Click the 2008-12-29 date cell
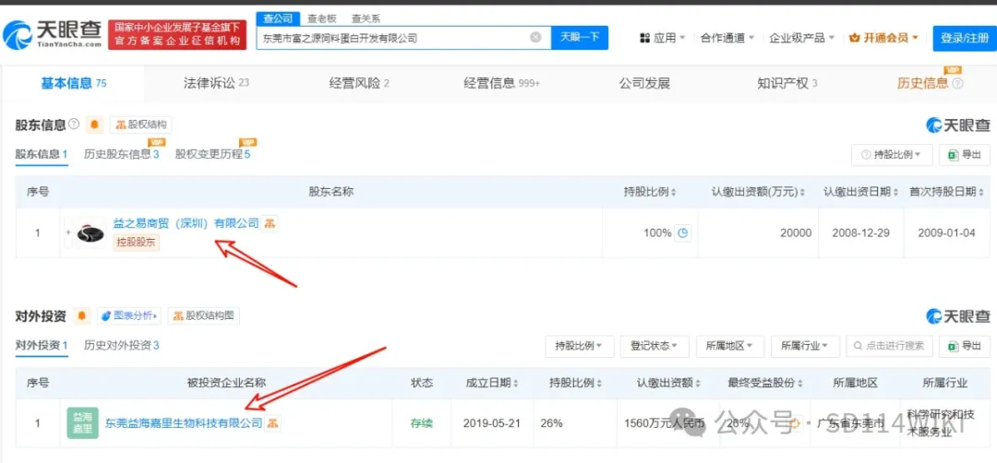This screenshot has height=463, width=997. tap(861, 233)
